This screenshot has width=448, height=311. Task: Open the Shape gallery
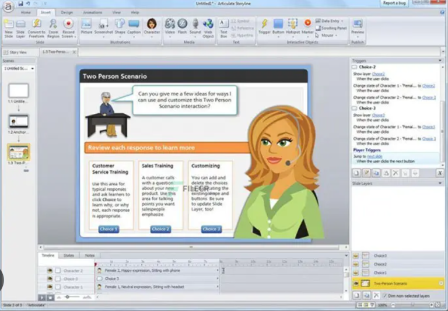[x=120, y=28]
